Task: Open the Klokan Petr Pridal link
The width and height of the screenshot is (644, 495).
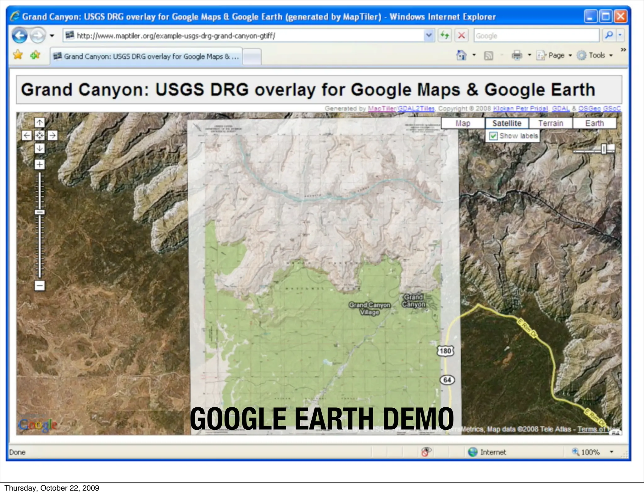Action: 521,108
